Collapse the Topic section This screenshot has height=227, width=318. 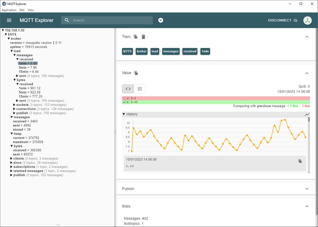[x=307, y=37]
